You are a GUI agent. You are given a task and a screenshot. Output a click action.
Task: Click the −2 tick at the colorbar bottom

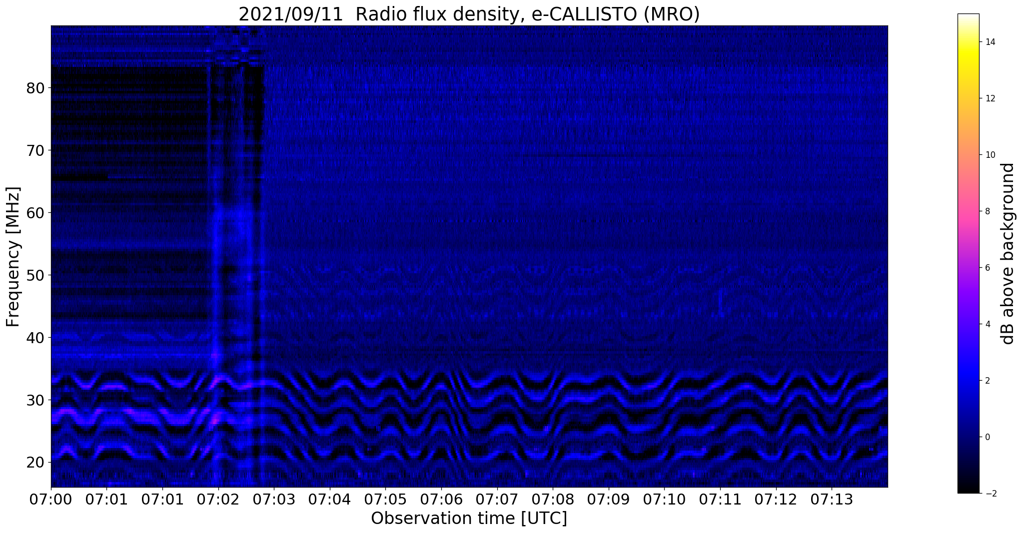[x=990, y=494]
